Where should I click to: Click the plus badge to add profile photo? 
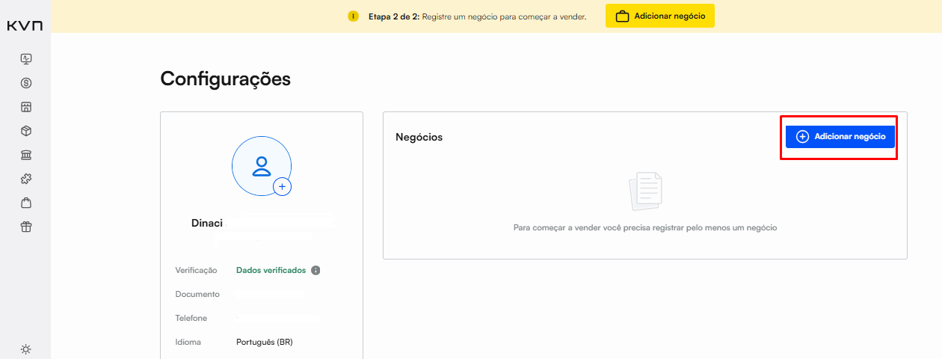pos(282,187)
